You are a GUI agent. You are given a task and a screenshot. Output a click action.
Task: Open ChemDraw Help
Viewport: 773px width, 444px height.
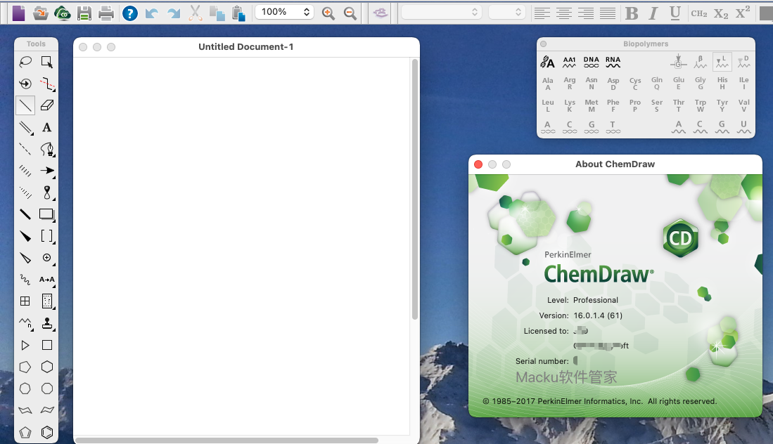click(129, 13)
